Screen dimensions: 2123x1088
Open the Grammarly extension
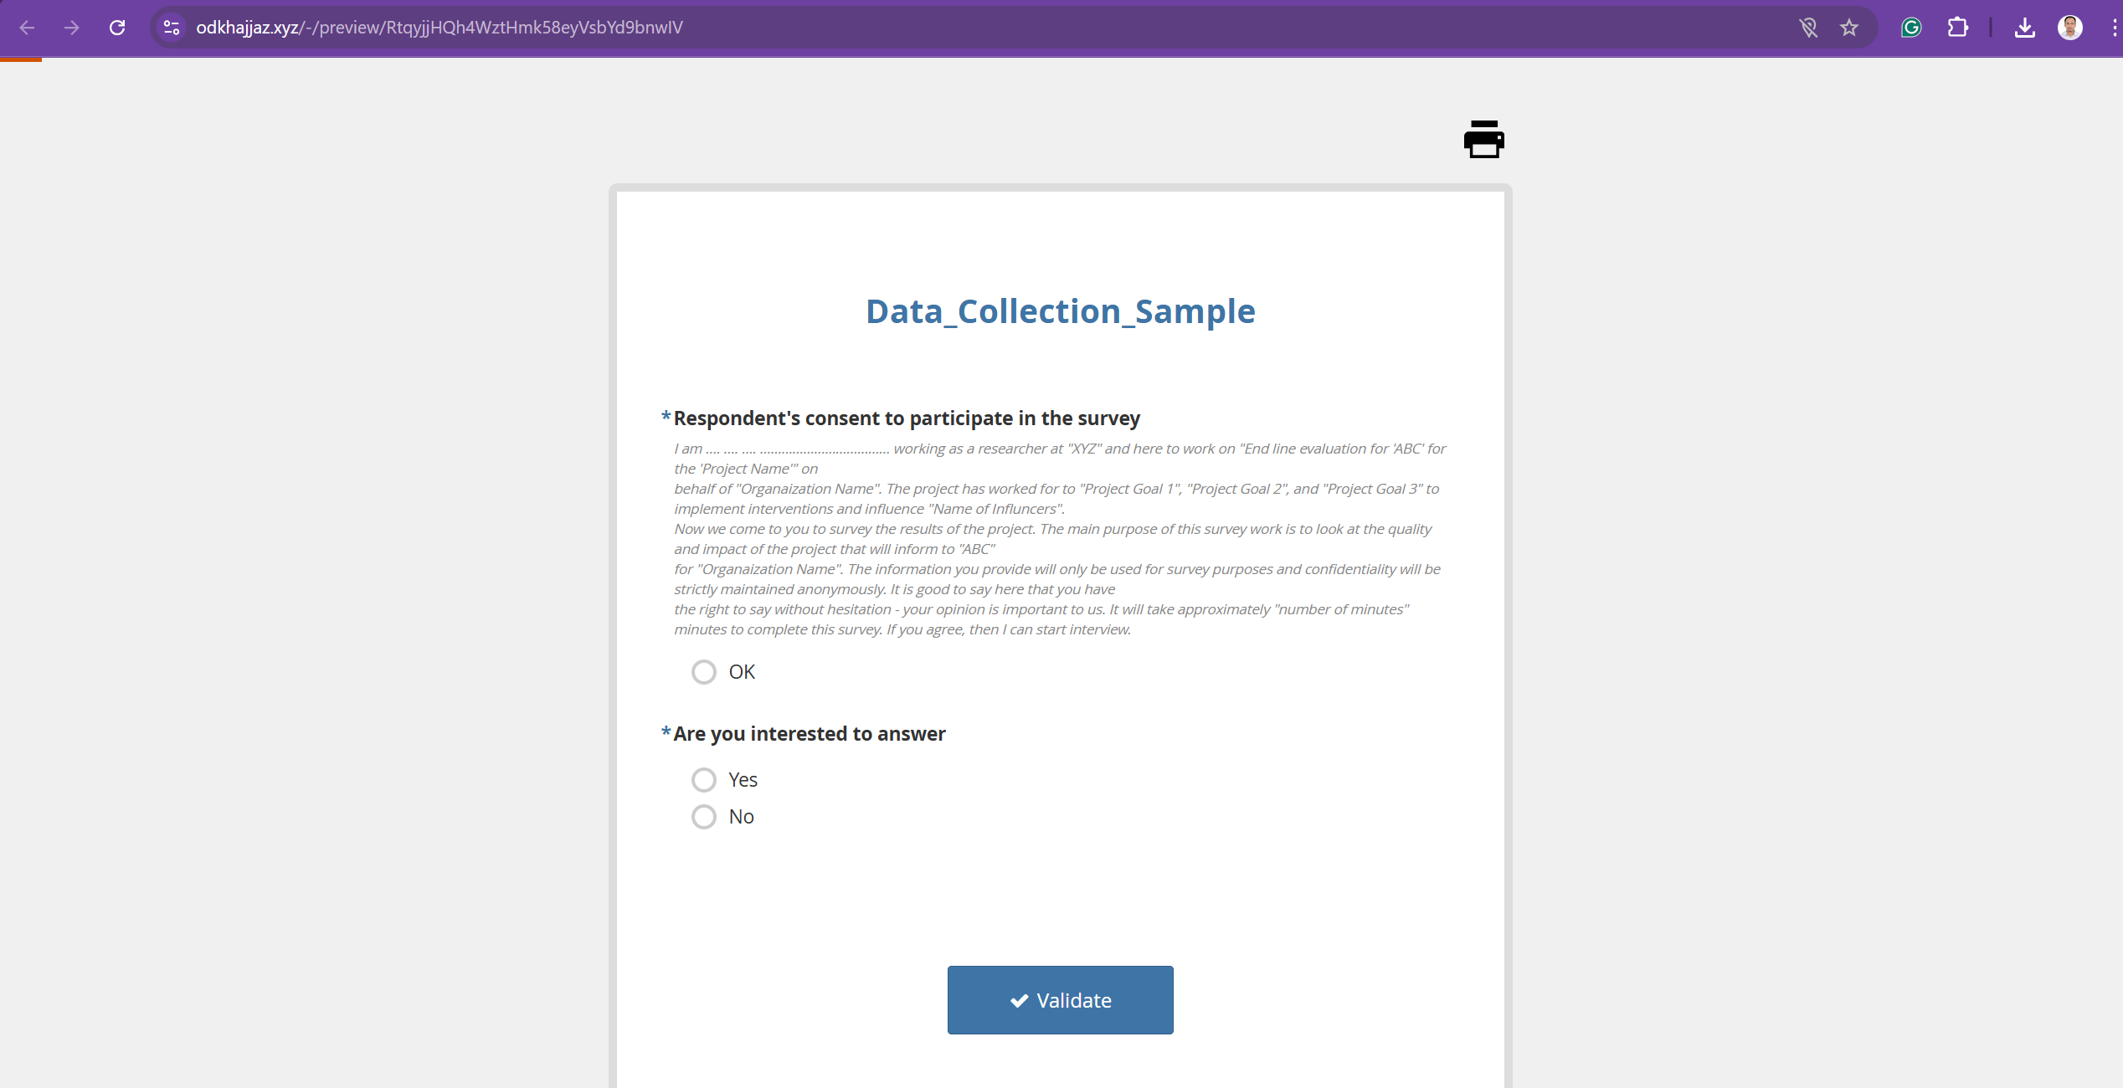point(1911,28)
